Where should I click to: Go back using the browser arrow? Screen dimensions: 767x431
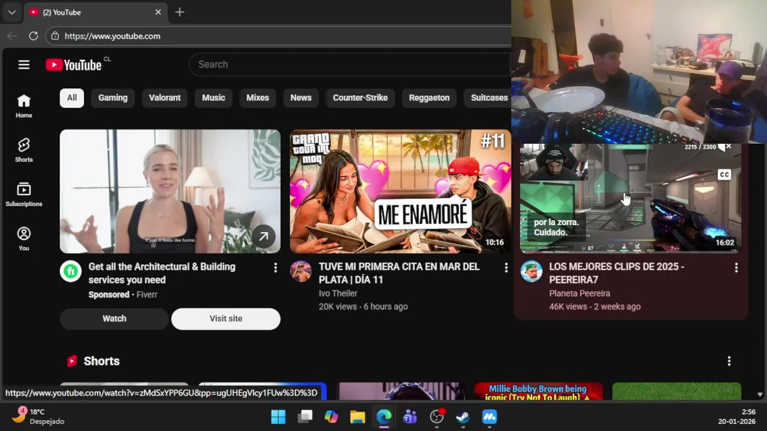pyautogui.click(x=12, y=36)
